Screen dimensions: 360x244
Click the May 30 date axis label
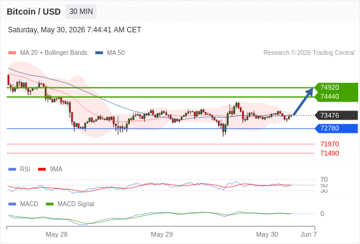pyautogui.click(x=267, y=234)
